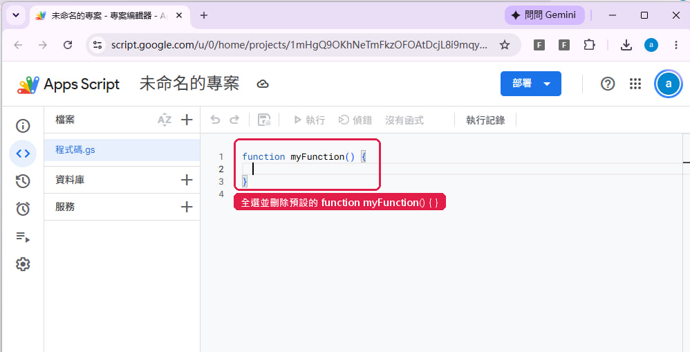The height and width of the screenshot is (352, 690).
Task: Open Project Settings gear icon
Action: pos(23,264)
